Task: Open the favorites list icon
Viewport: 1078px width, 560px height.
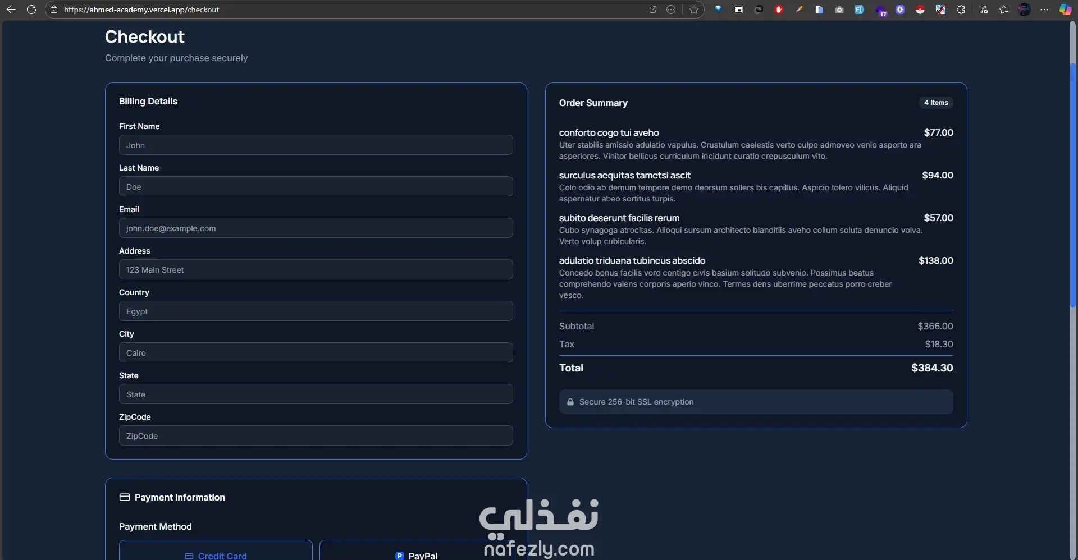Action: [1004, 10]
